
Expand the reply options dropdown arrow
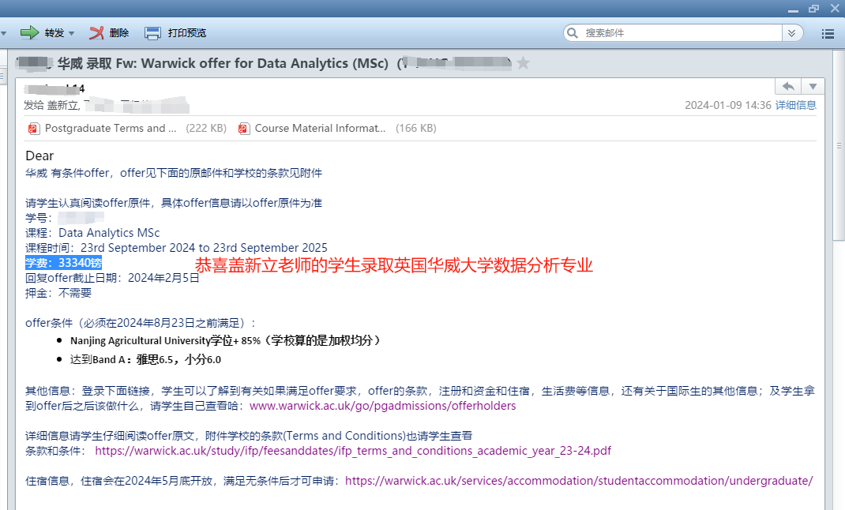point(813,86)
